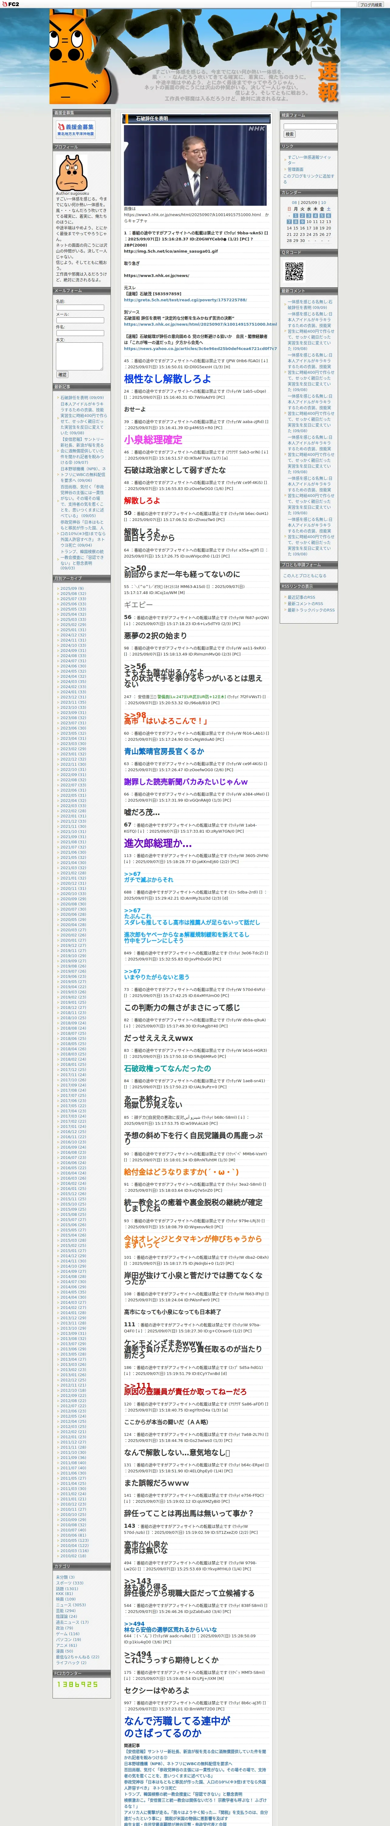390x1826 pixels.
Task: Click the すごい一体感速報 header banner
Action: point(195,57)
